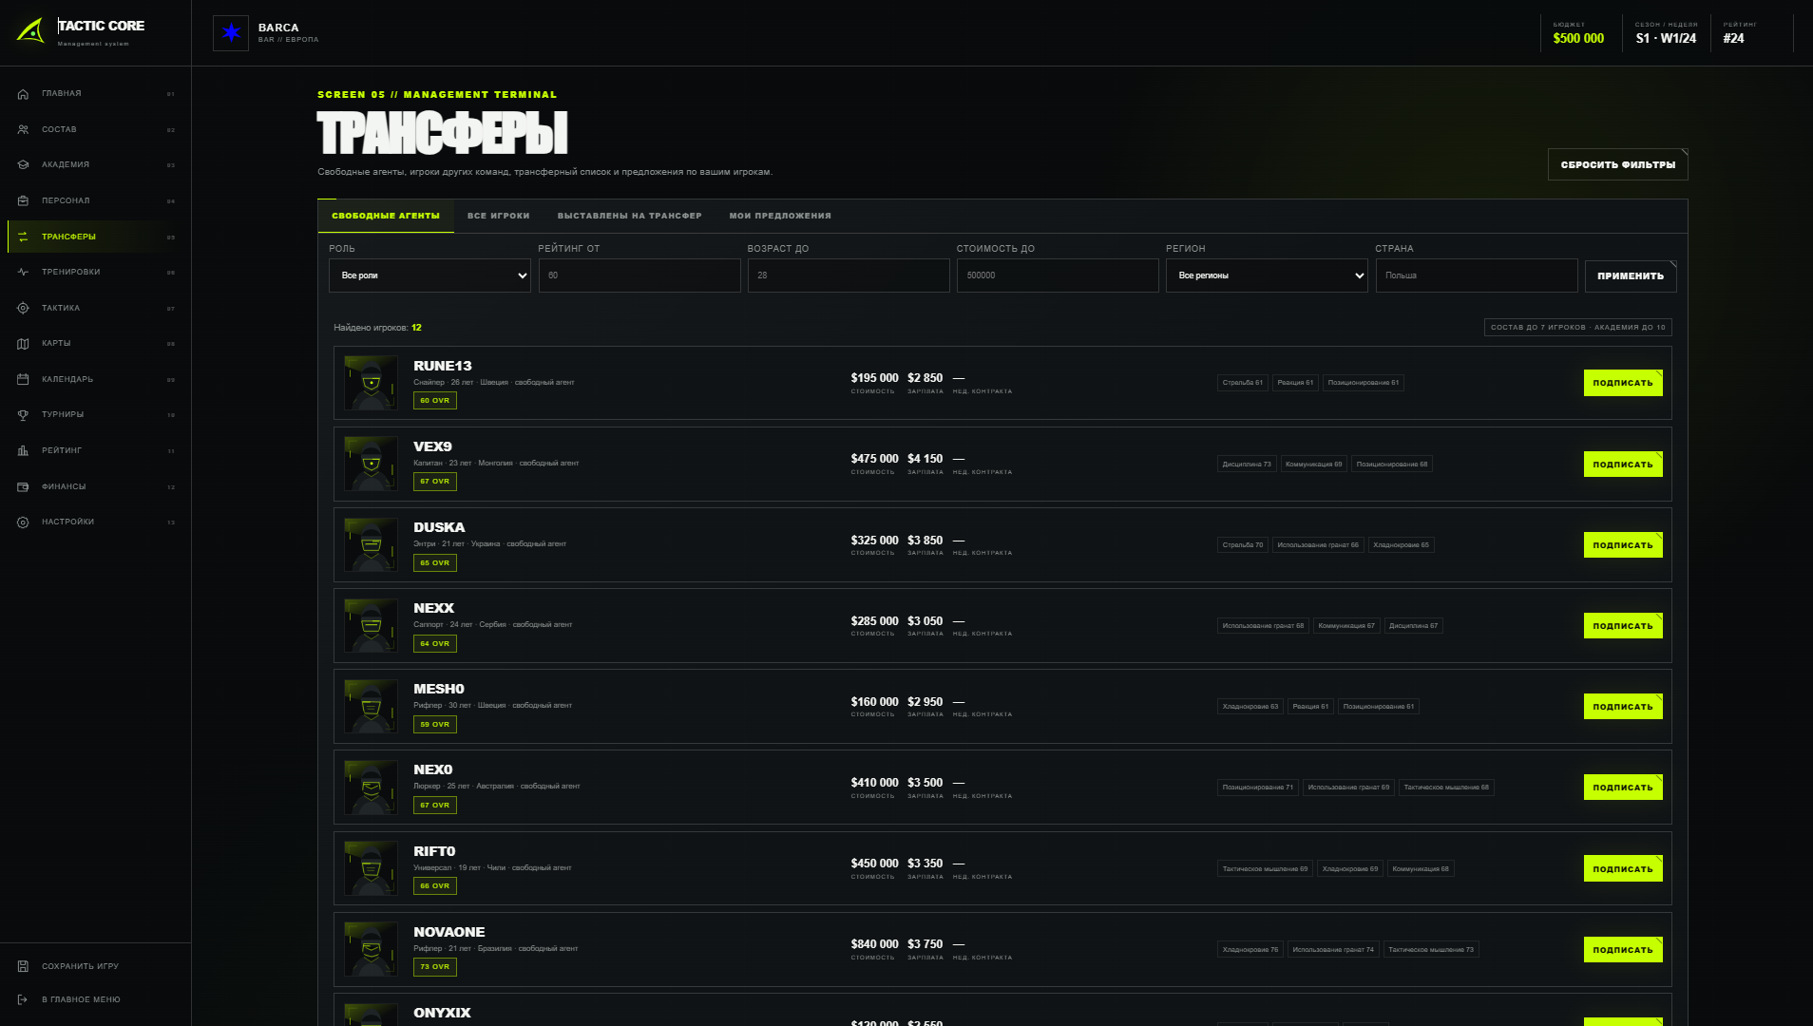Focus the Страна input field

coord(1477,275)
